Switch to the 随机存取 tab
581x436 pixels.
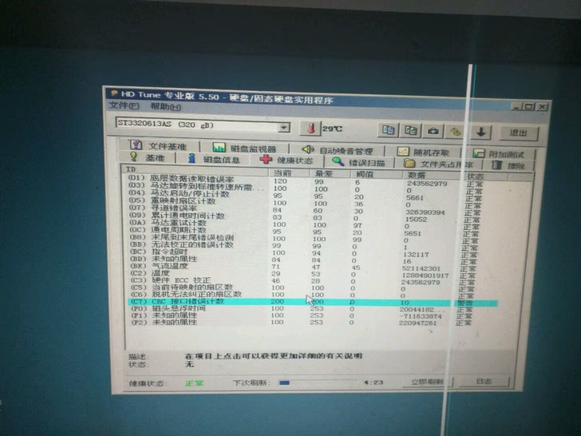pyautogui.click(x=423, y=152)
